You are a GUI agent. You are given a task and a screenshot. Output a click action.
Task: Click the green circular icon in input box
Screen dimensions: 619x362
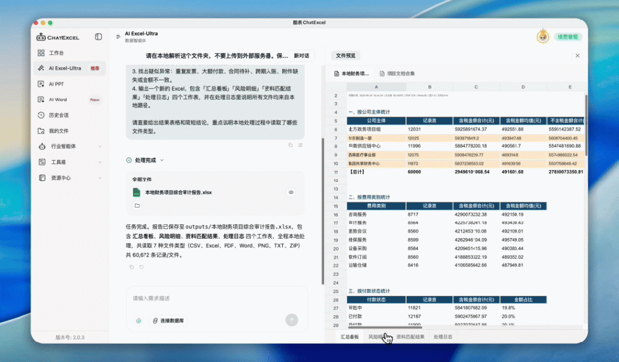coord(138,320)
